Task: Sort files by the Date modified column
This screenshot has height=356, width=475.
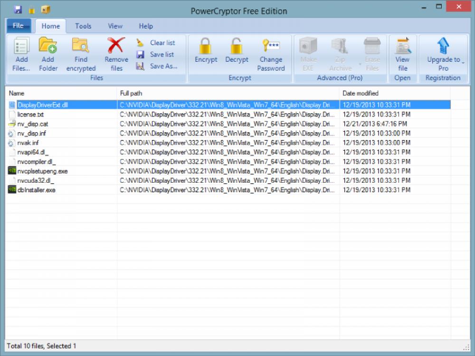Action: pyautogui.click(x=361, y=93)
